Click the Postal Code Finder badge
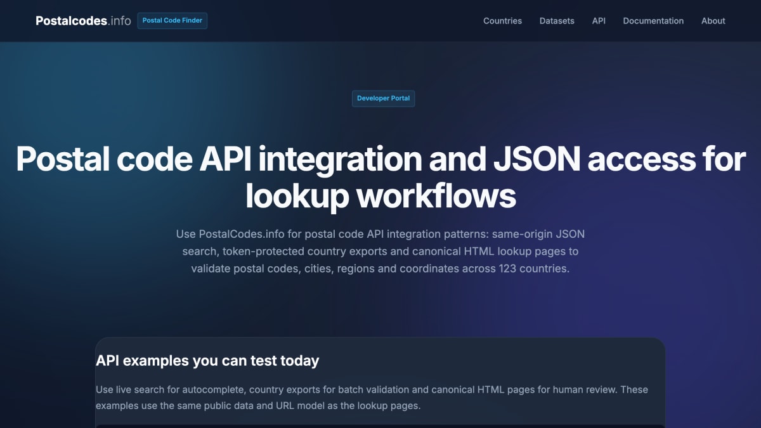 coord(172,20)
